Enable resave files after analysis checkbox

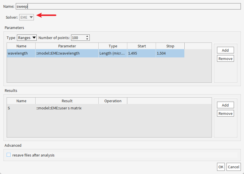tap(9, 155)
